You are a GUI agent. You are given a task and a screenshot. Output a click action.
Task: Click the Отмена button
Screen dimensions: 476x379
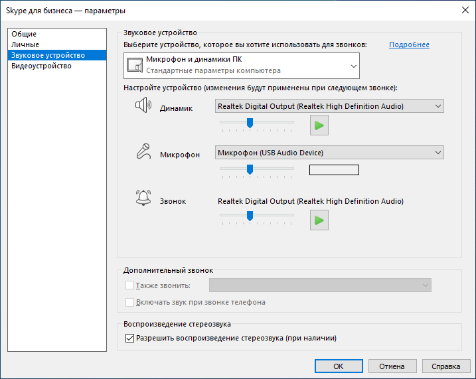392,366
